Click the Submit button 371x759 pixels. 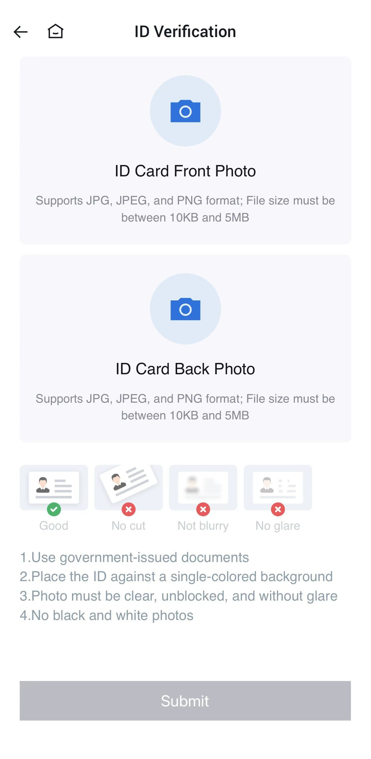[185, 701]
